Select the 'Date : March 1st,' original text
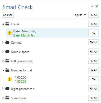This screenshot has width=101, height=103. pos(24,31)
